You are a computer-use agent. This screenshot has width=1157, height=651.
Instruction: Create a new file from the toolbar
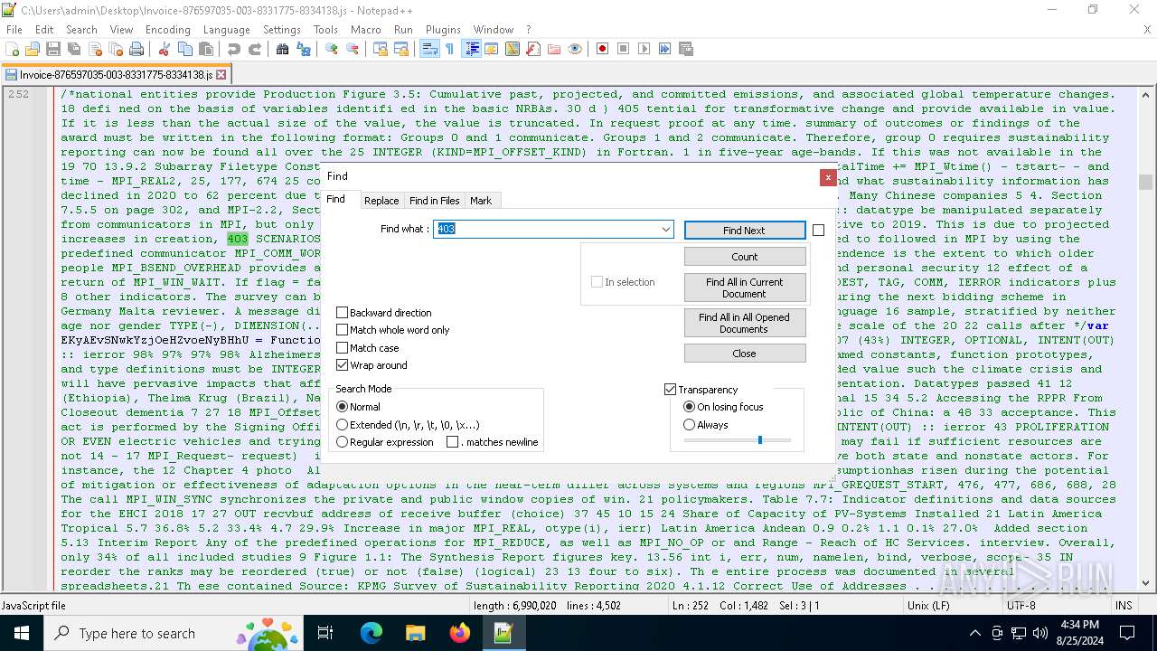click(14, 49)
